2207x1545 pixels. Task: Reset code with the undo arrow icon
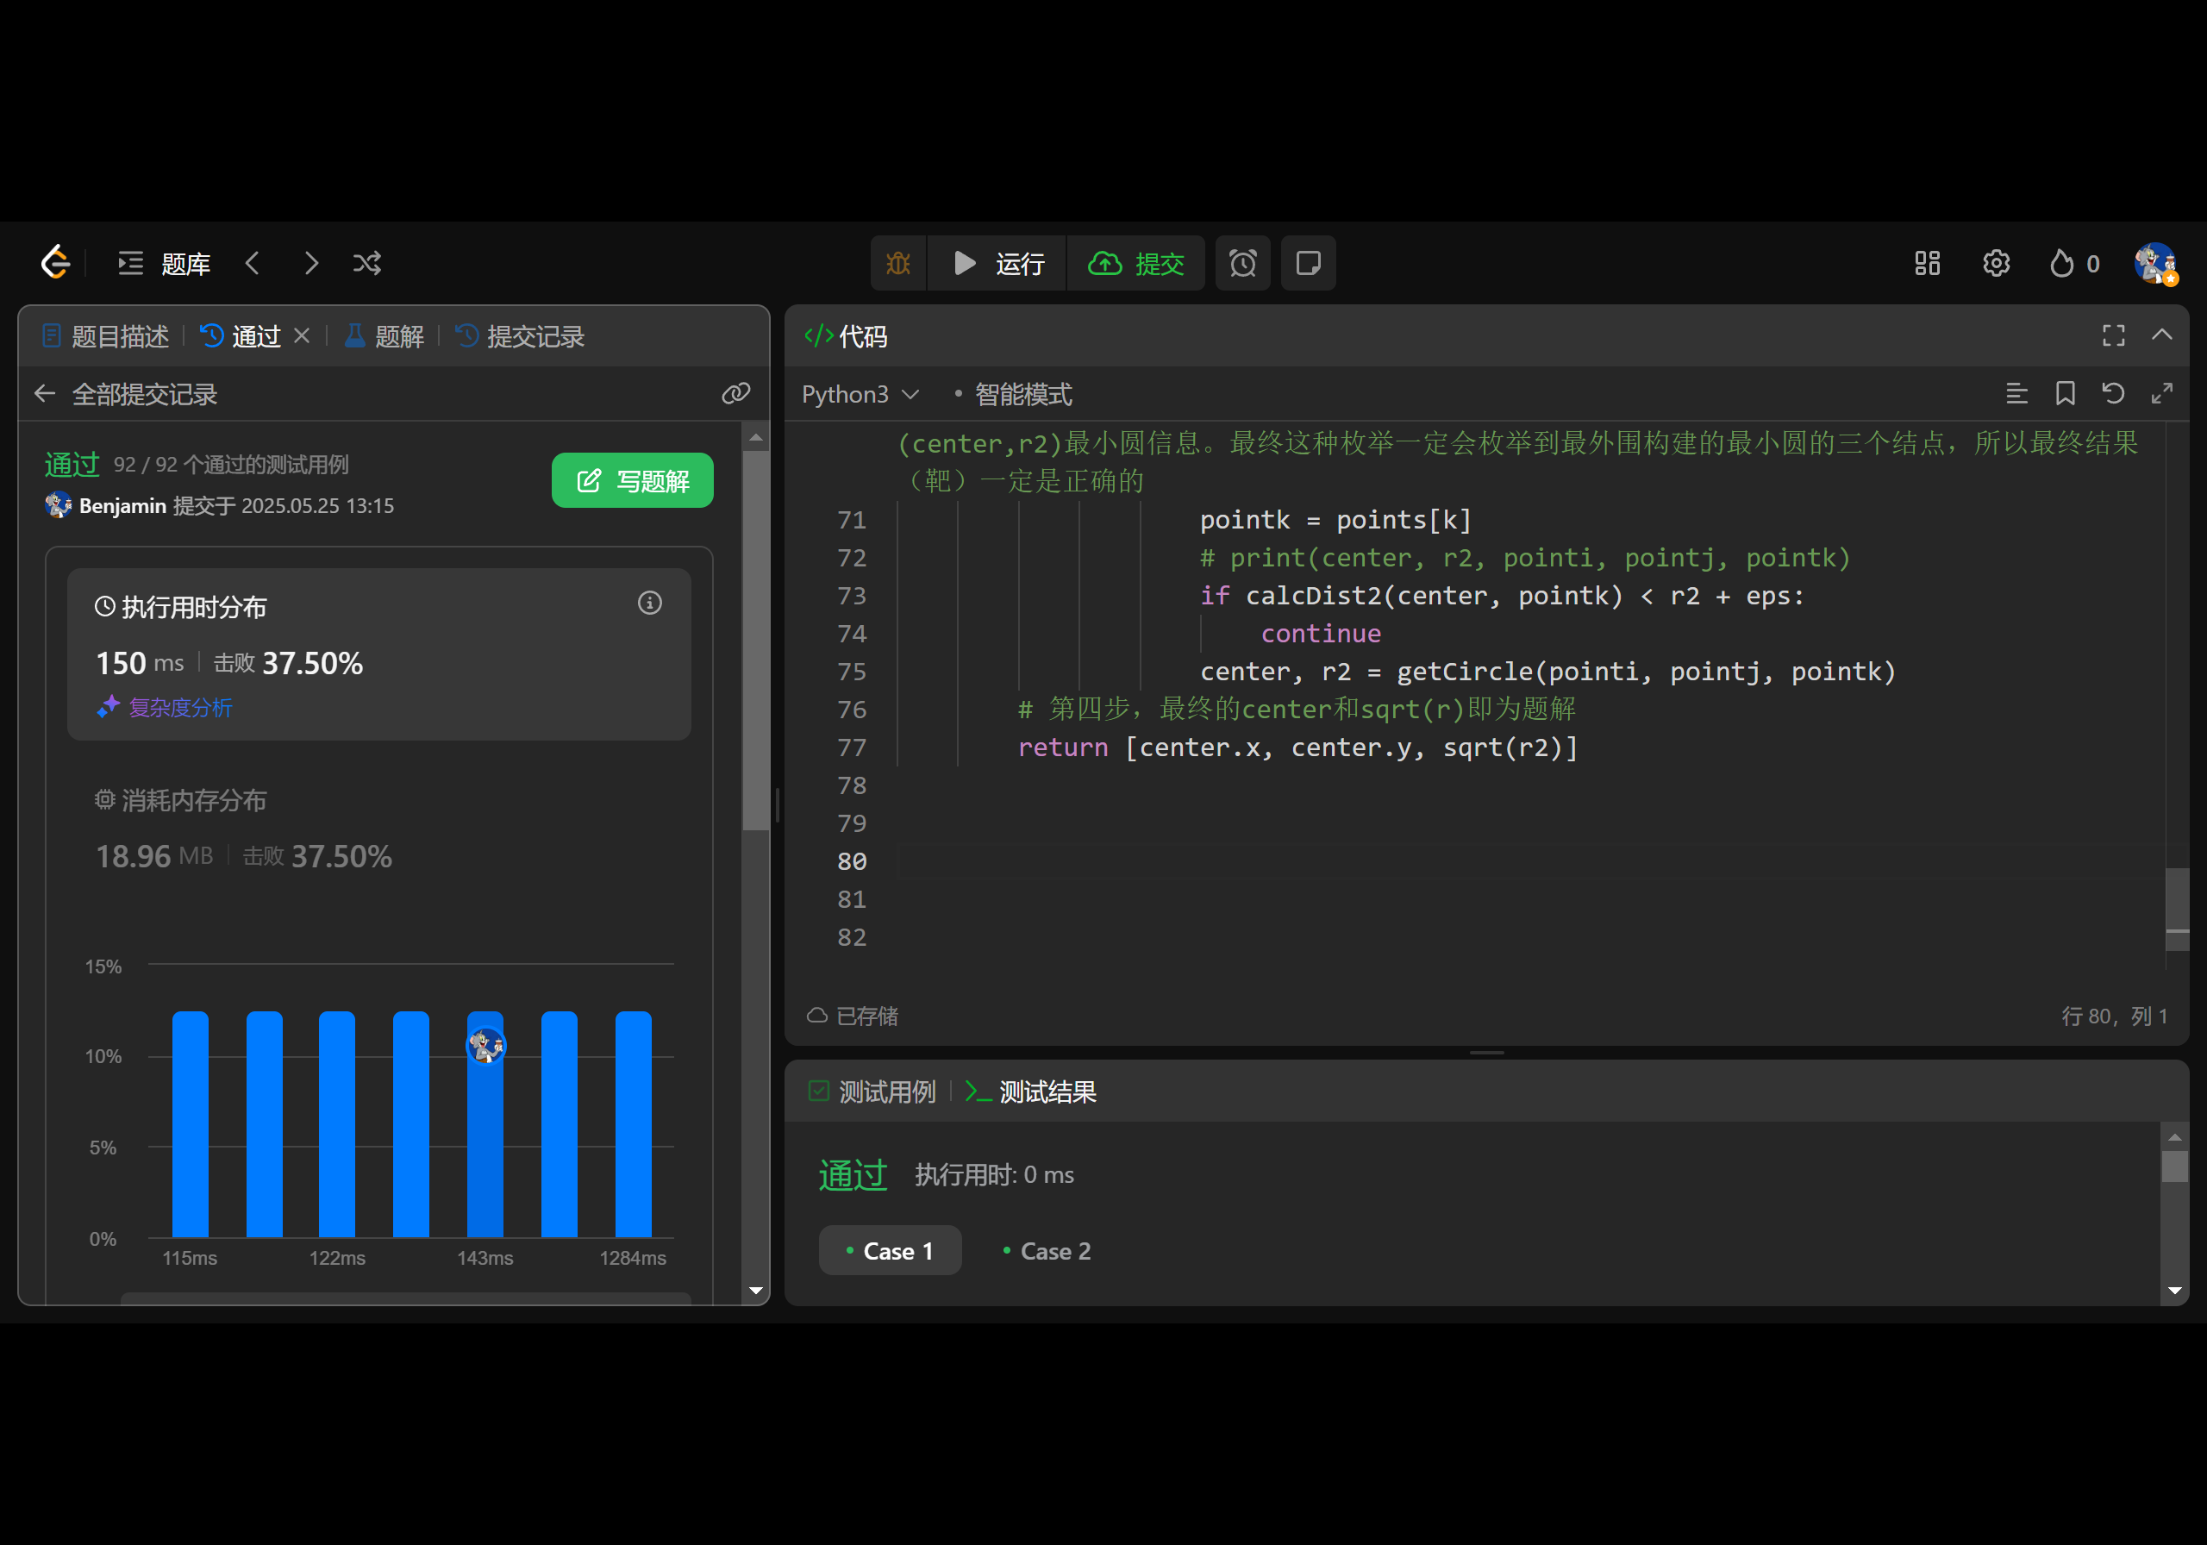click(x=2113, y=393)
